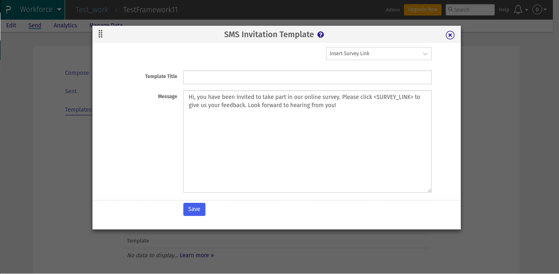Click the Upgrade Now button
This screenshot has width=559, height=274.
coord(423,9)
